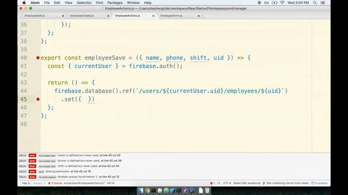Open the File menu

coord(47,3)
